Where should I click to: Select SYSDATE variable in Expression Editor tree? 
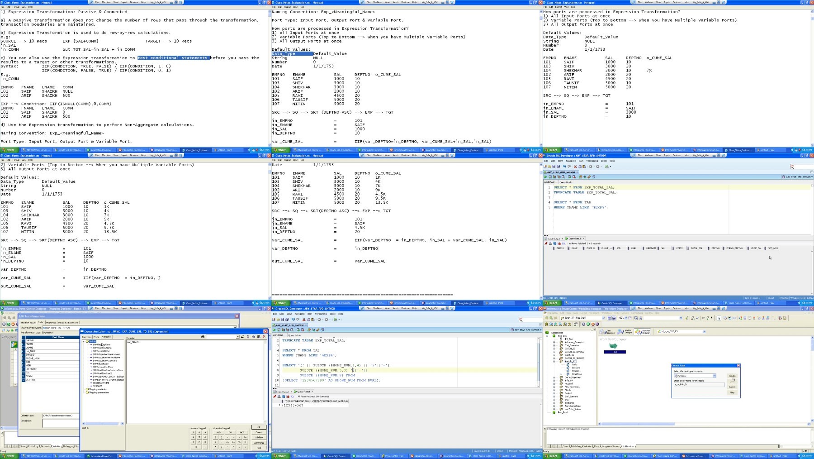[98, 386]
